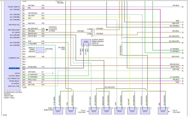Click fuel injector number 3 symbol
The height and width of the screenshot is (119, 188).
132,111
